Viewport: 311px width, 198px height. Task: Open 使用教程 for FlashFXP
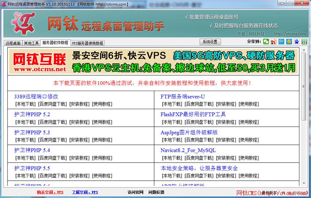pos(249,122)
